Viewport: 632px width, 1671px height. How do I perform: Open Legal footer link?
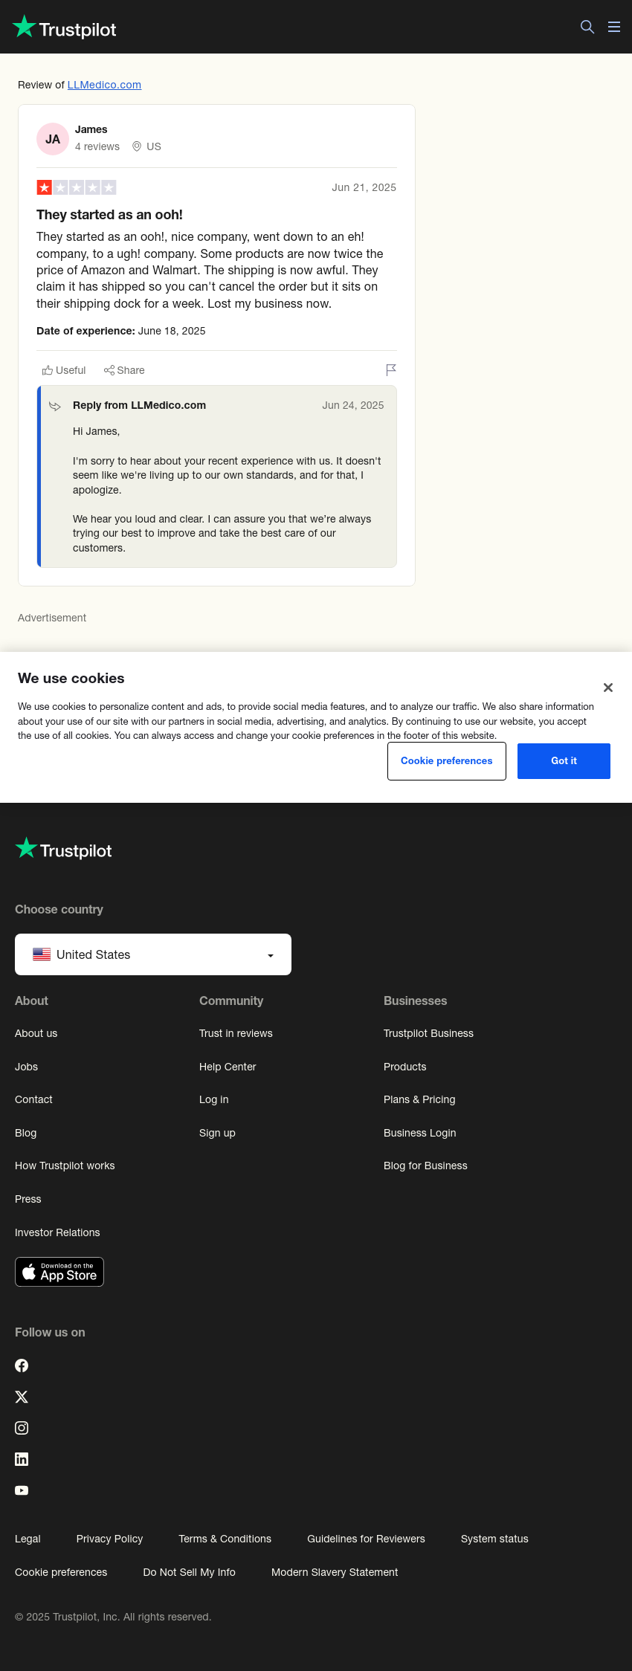[x=28, y=1539]
